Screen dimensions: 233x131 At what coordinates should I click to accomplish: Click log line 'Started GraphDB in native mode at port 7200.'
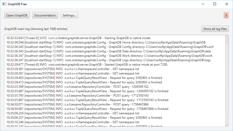tap(87, 65)
